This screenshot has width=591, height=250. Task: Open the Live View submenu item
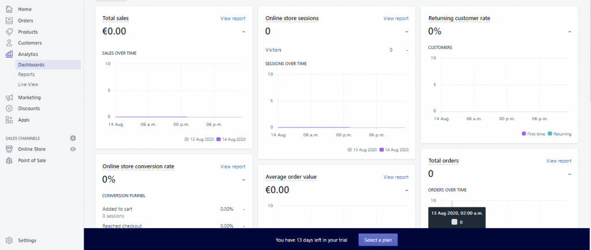(x=28, y=84)
